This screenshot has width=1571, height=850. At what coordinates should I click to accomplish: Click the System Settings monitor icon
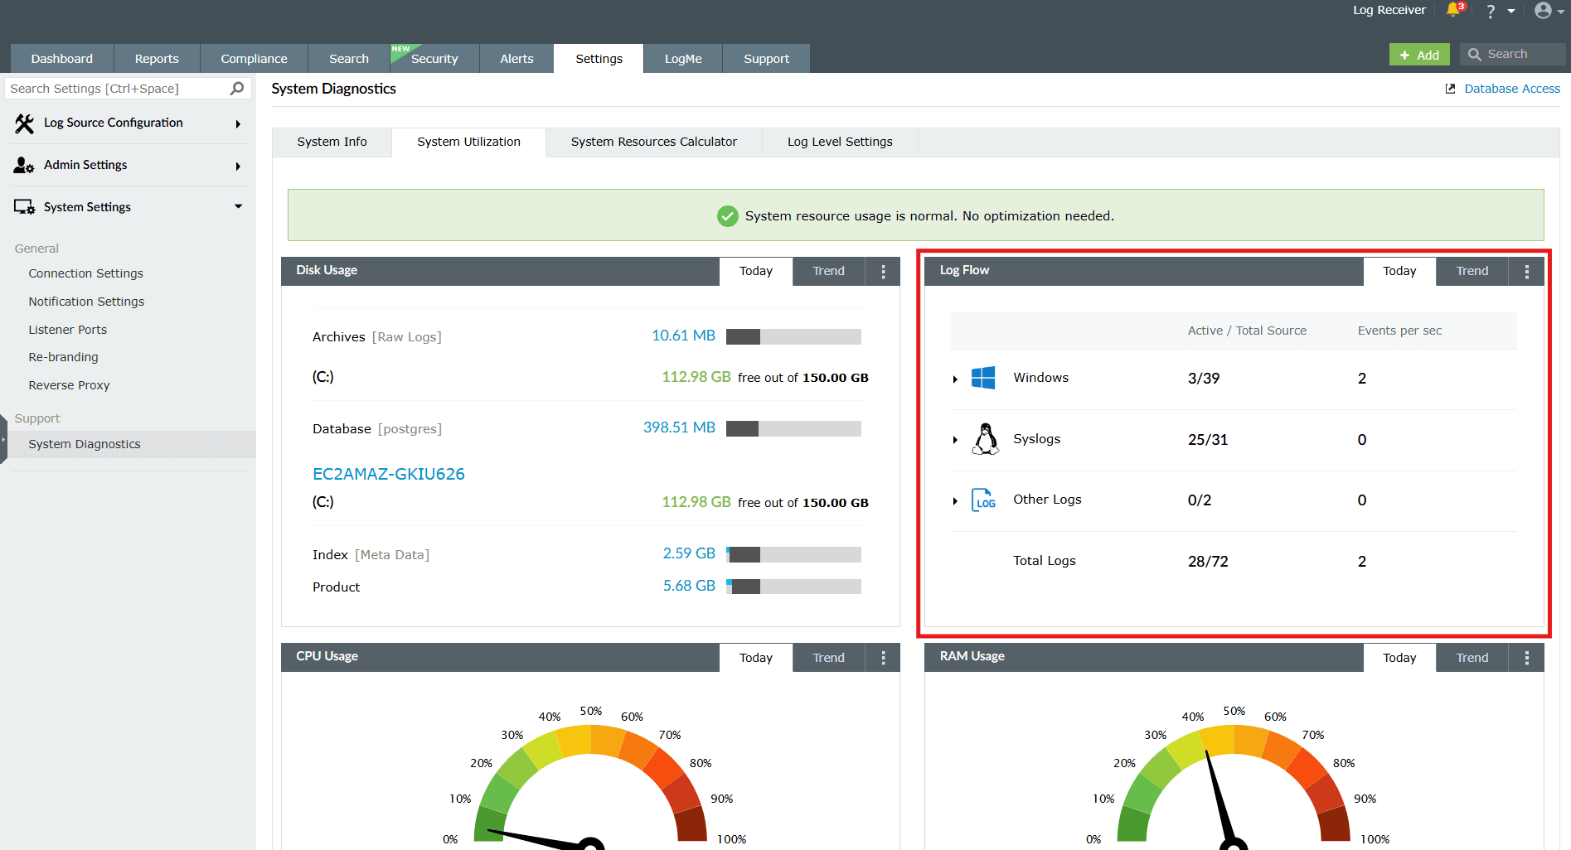[24, 207]
